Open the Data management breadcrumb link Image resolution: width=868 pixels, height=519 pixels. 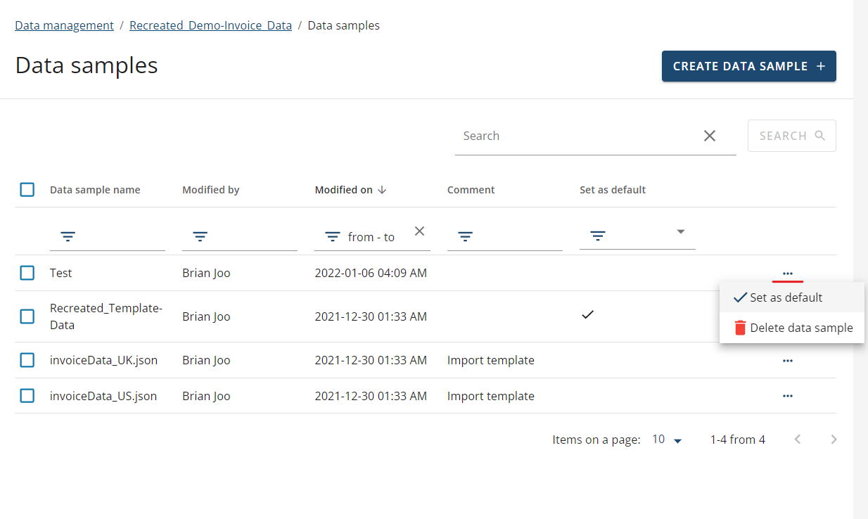(64, 25)
